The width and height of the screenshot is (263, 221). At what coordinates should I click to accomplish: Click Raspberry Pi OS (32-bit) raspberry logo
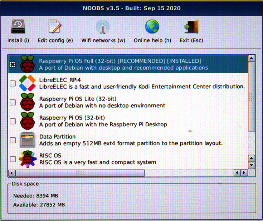tap(27, 121)
